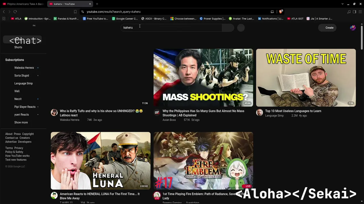This screenshot has width=364, height=204.
Task: Expand subscriptions list with Show more
Action: click(21, 122)
